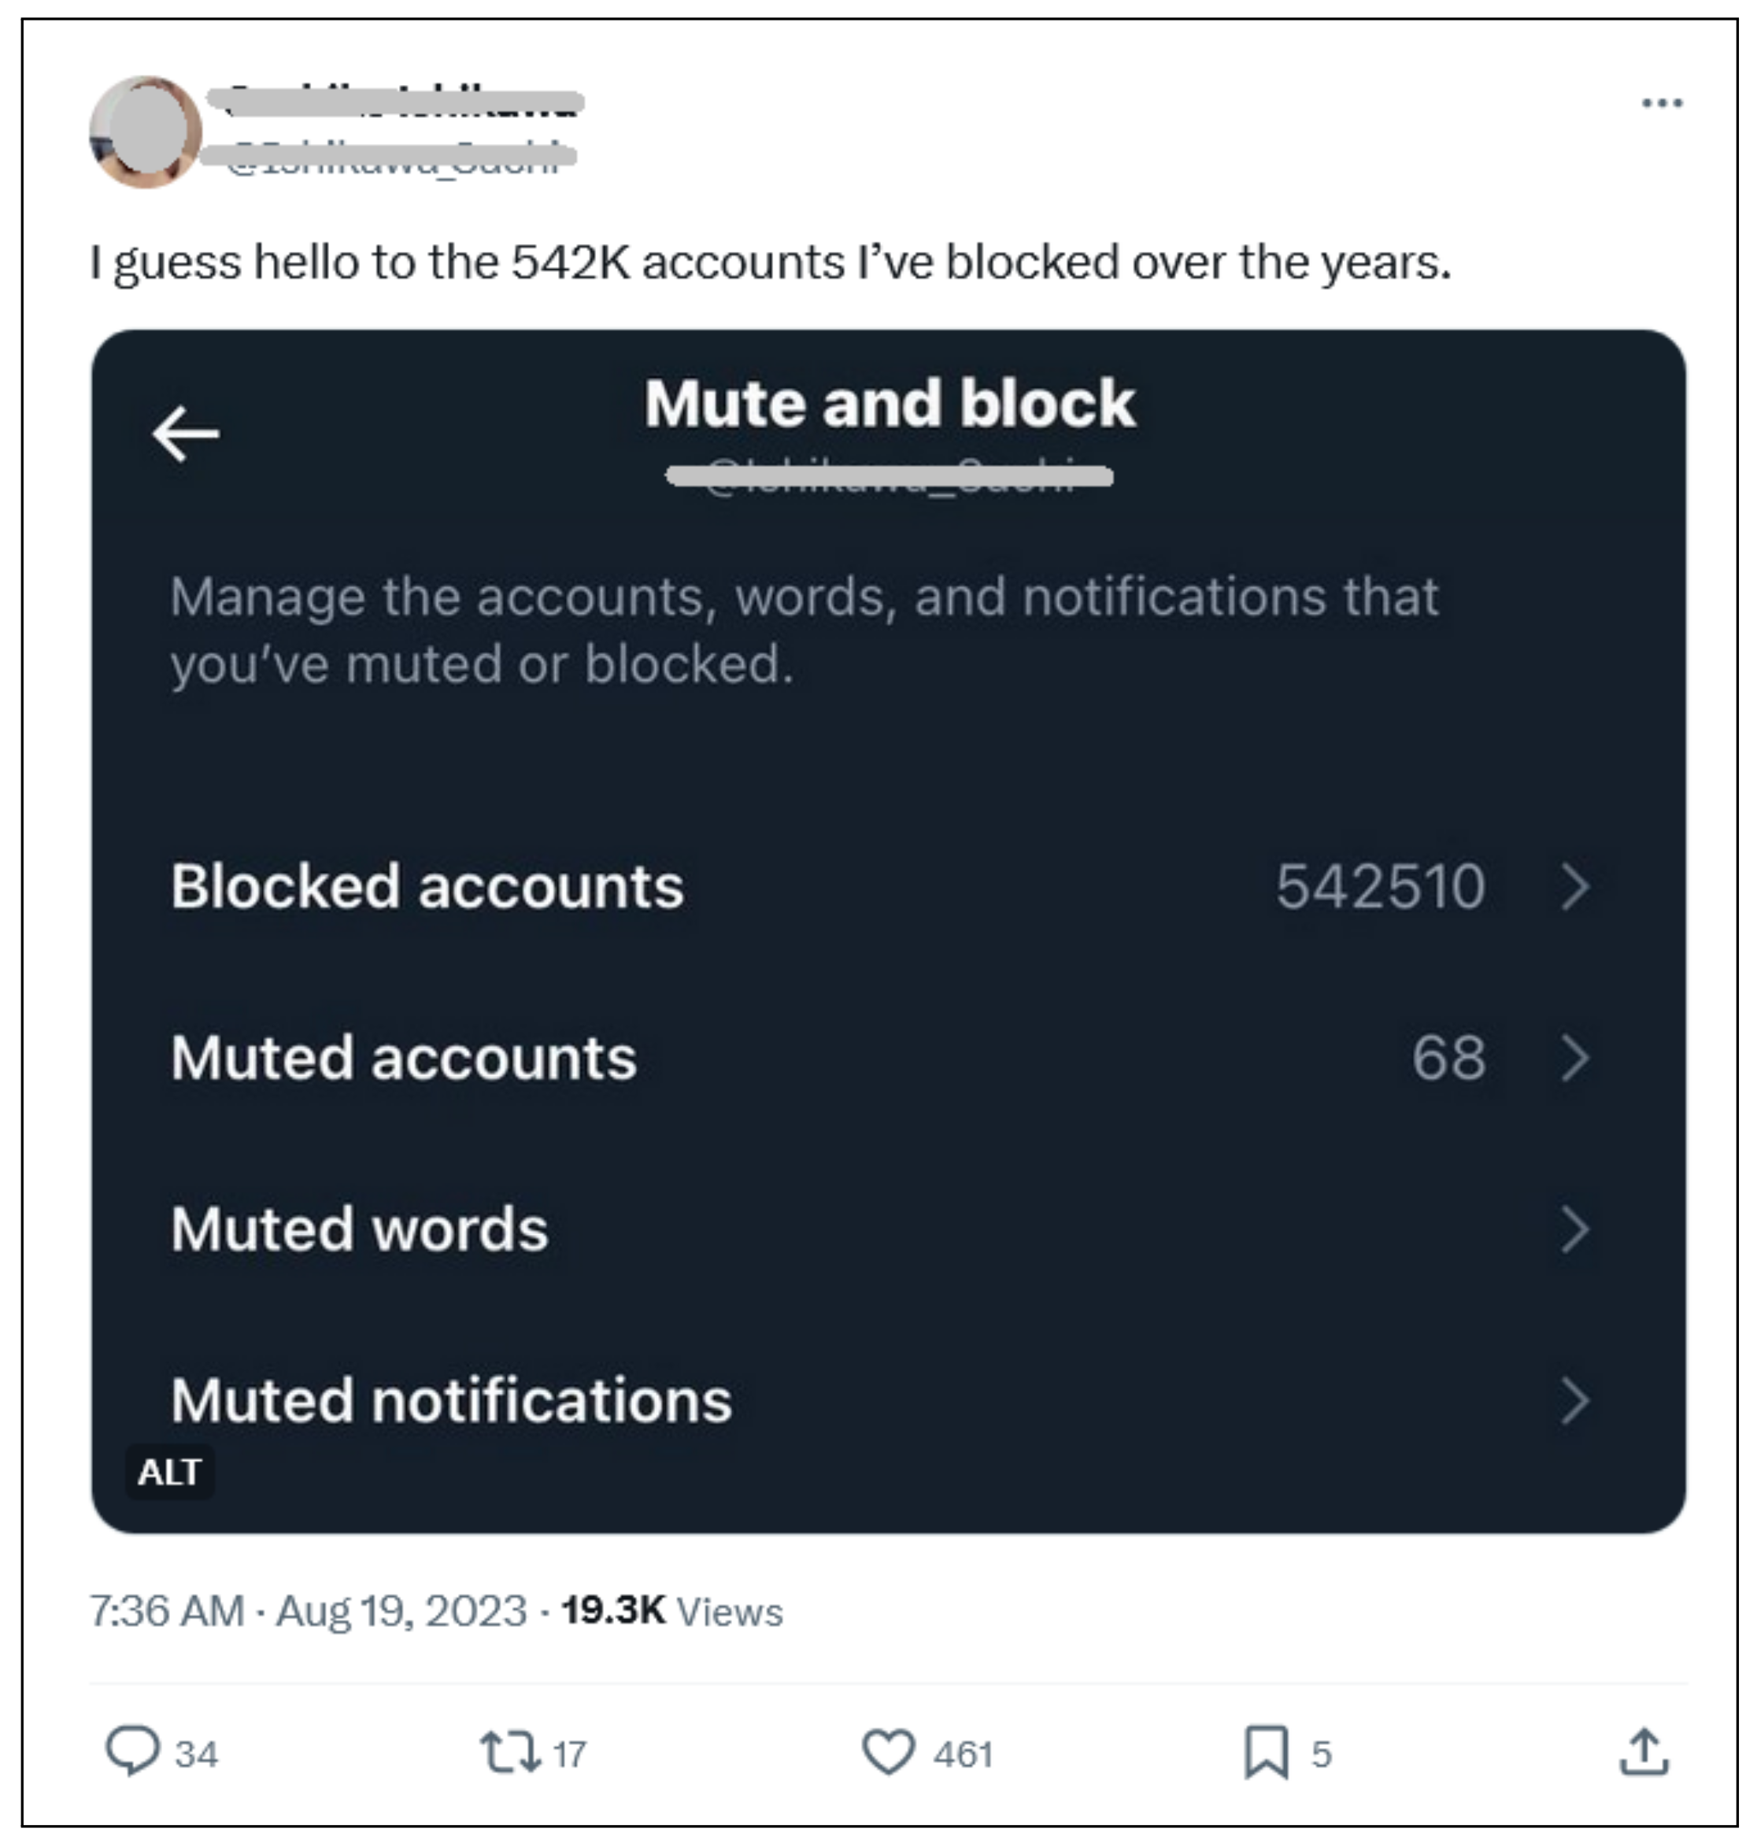Select the Muted notifications entry
Screen dimensions: 1757x1848
point(451,1402)
